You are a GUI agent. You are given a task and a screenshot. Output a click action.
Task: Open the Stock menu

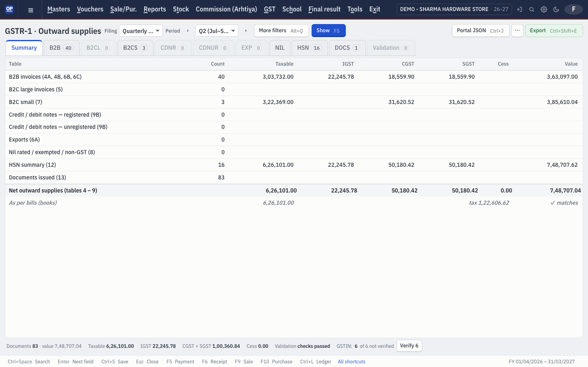point(181,9)
